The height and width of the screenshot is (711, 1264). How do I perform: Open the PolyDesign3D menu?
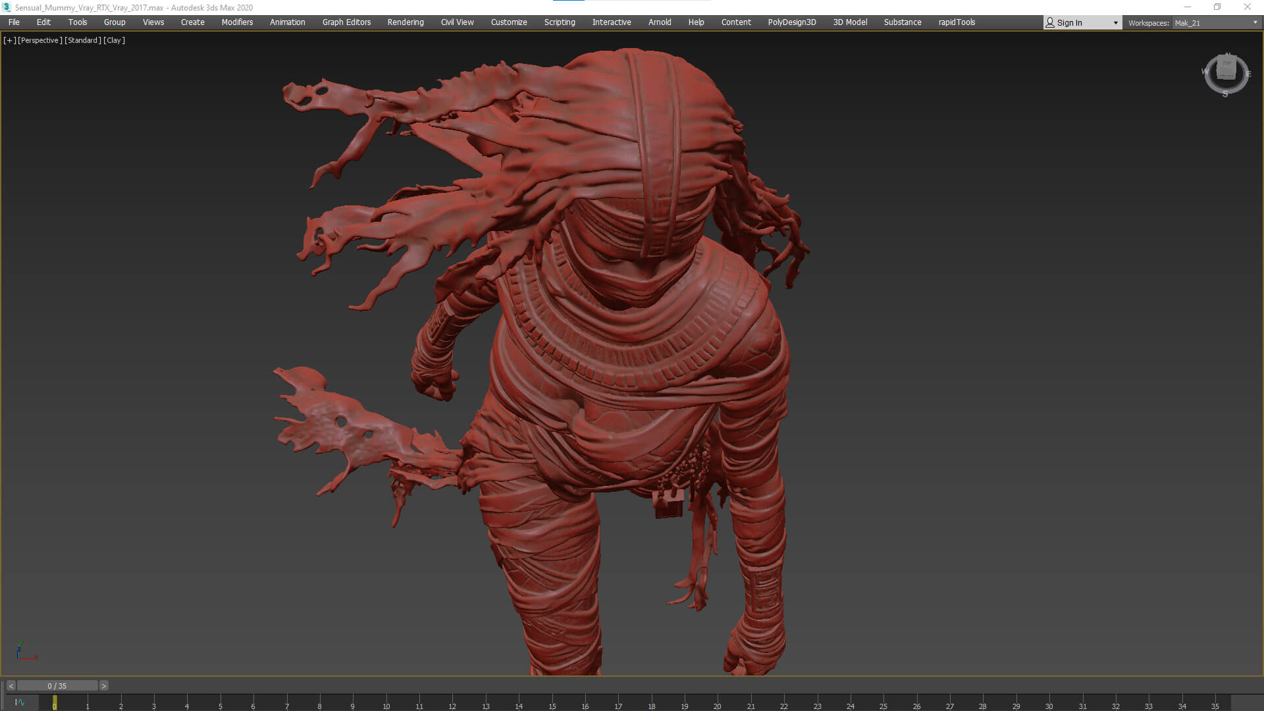click(792, 22)
